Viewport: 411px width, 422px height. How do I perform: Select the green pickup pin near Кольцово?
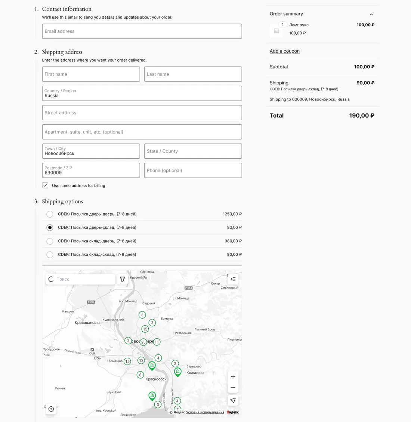[x=177, y=372]
